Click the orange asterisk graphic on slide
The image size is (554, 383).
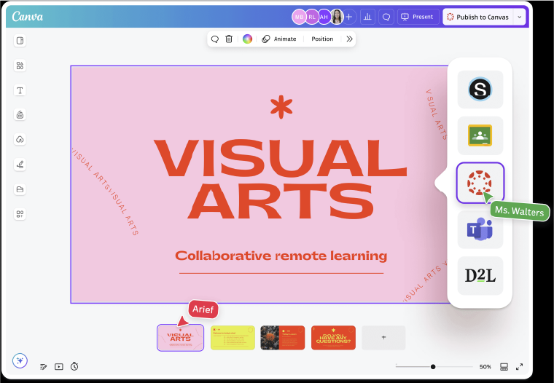pos(281,107)
